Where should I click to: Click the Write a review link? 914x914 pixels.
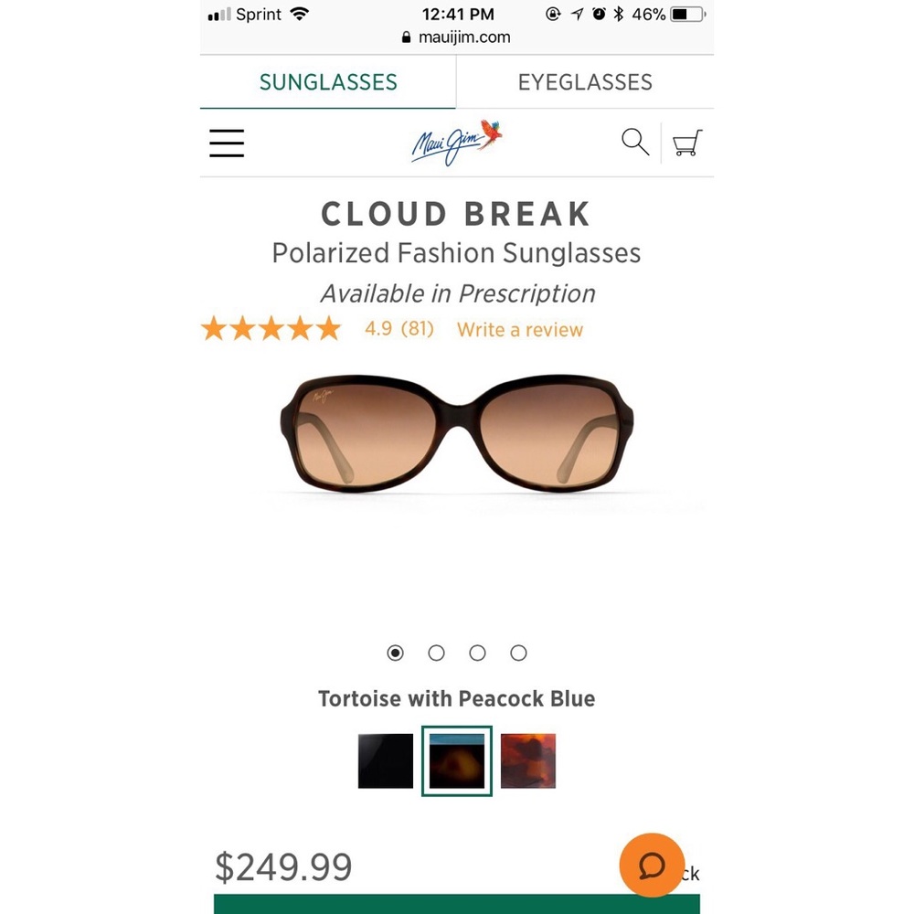point(519,329)
